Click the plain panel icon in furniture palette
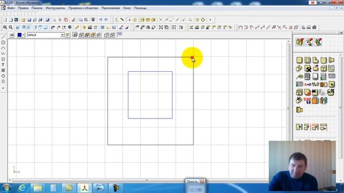Image resolution: width=344 pixels, height=193 pixels. 299,60
